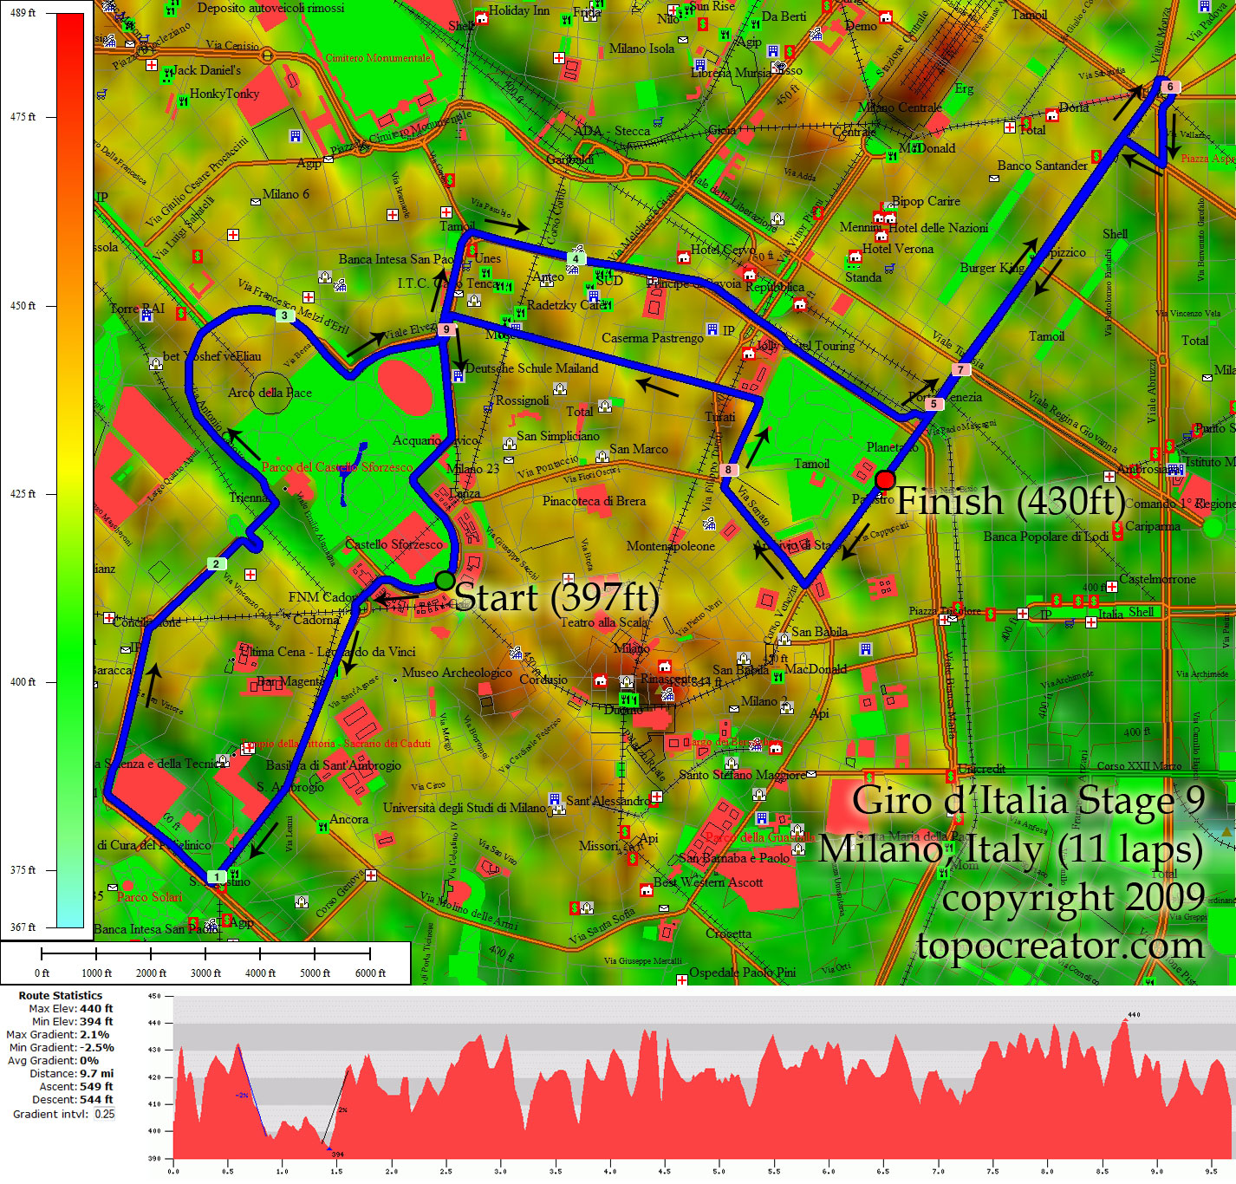Click the school icon beside Deutsche Schule Mailand
1236x1184 pixels.
point(458,376)
